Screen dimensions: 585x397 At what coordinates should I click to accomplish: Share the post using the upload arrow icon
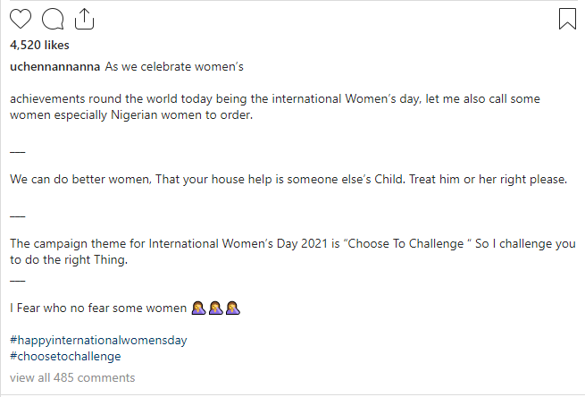click(84, 19)
